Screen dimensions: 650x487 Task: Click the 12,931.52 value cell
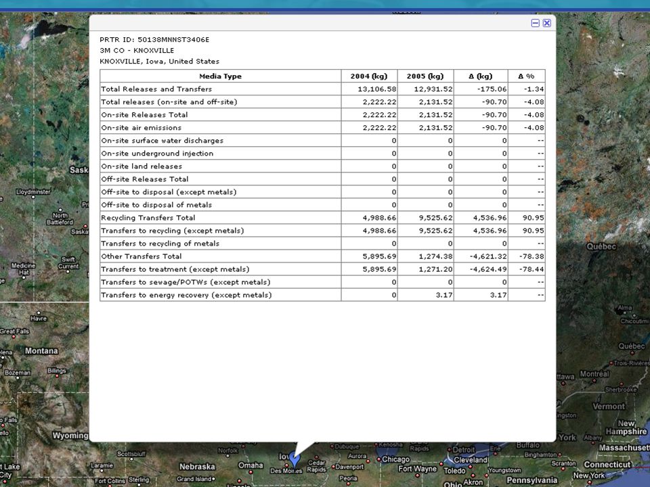[425, 89]
